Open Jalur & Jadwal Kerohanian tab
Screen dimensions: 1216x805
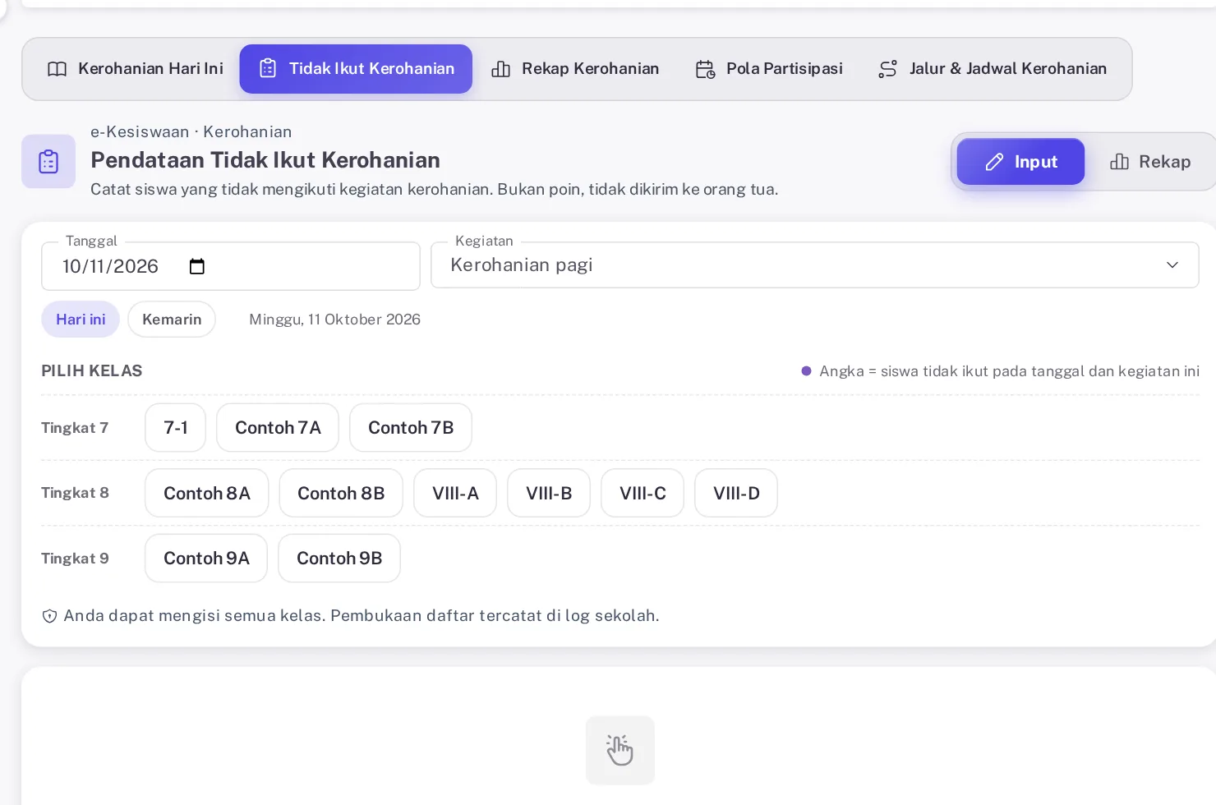pos(993,69)
